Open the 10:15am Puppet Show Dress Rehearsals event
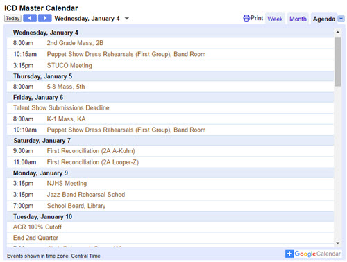Screen dimensions: 347x262 [x=126, y=54]
